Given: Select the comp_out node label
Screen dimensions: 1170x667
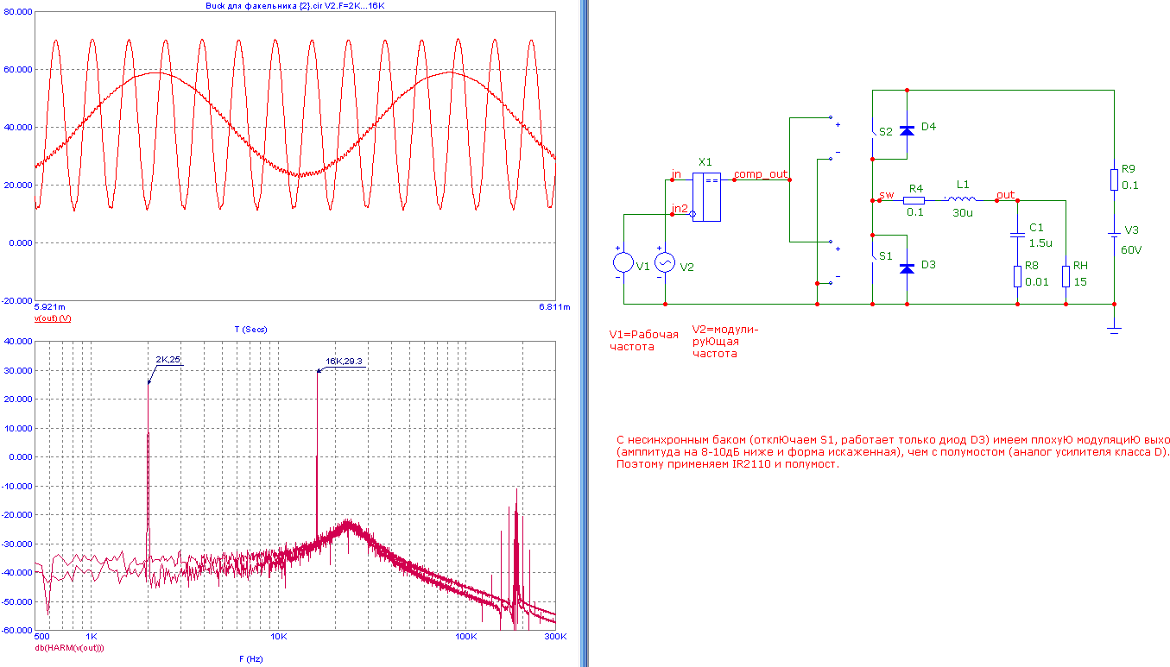Looking at the screenshot, I should (760, 174).
